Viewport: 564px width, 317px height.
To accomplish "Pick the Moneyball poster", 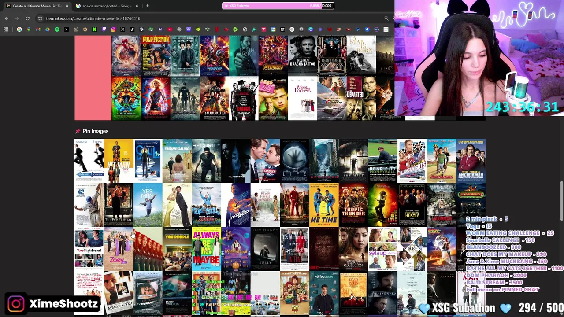I will [382, 161].
